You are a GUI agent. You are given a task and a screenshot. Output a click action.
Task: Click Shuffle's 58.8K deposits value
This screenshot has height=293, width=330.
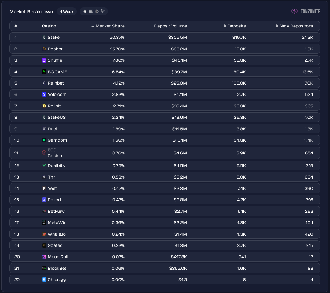tap(240, 60)
